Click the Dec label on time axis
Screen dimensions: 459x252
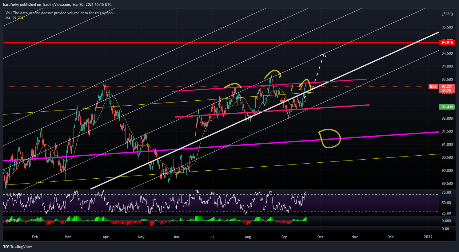click(390, 237)
